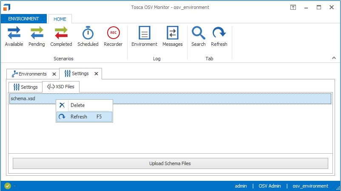
Task: Show Pending scenarios
Action: tap(37, 36)
